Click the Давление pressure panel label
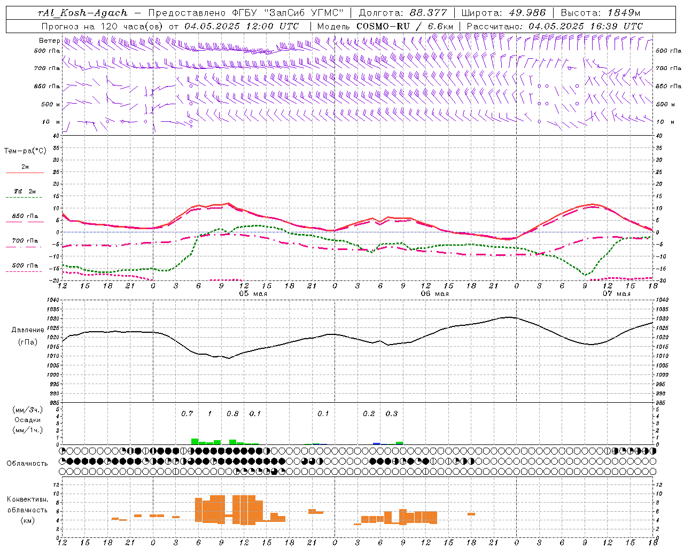Viewport: 684px width, 547px height. (28, 330)
